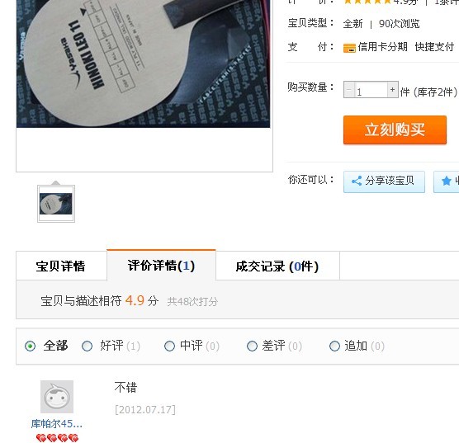
Task: Select the Yasaka racket thumbnail image
Action: (x=56, y=204)
